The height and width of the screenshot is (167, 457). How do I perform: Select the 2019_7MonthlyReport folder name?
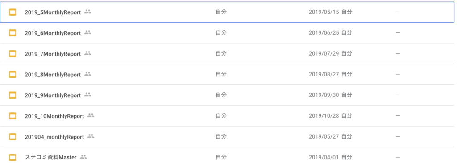point(53,54)
